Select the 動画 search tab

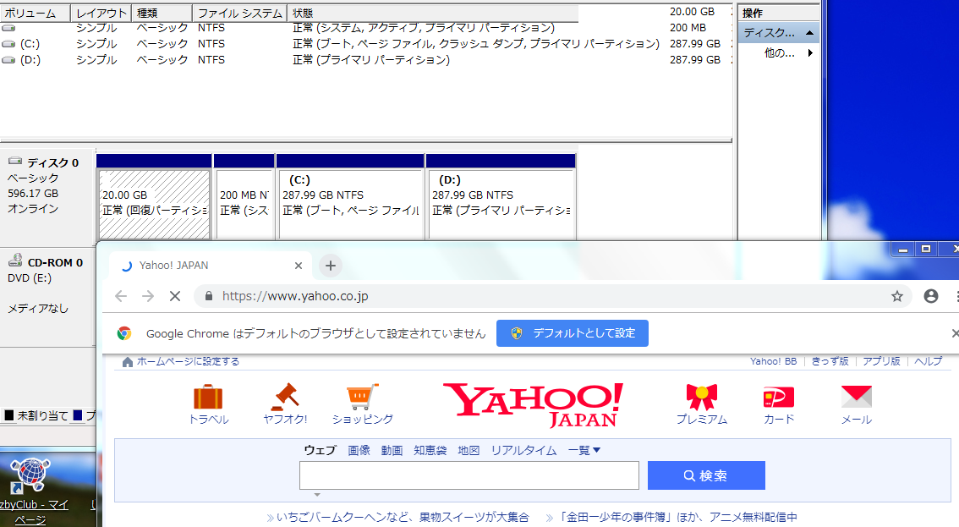tap(392, 451)
